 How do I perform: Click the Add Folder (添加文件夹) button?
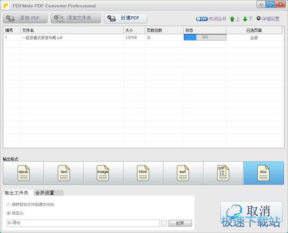[x=76, y=18]
